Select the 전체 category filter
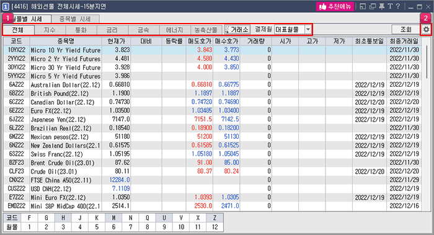Screen dimensions: 434x235 (18, 30)
